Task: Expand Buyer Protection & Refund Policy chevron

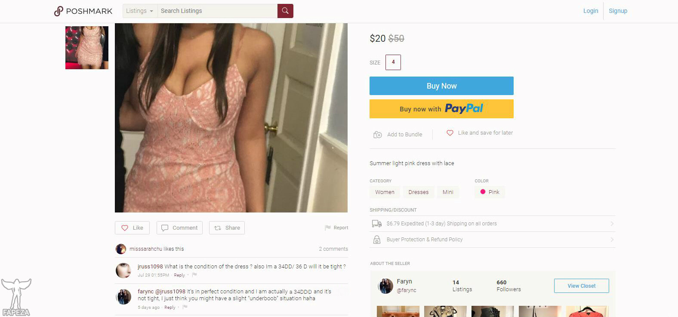Action: point(612,240)
